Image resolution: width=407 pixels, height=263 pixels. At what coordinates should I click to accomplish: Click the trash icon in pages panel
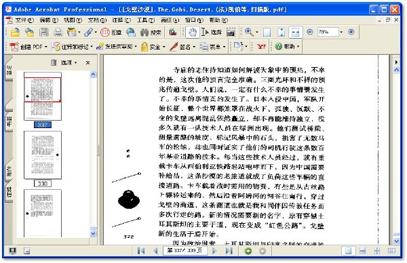point(54,62)
